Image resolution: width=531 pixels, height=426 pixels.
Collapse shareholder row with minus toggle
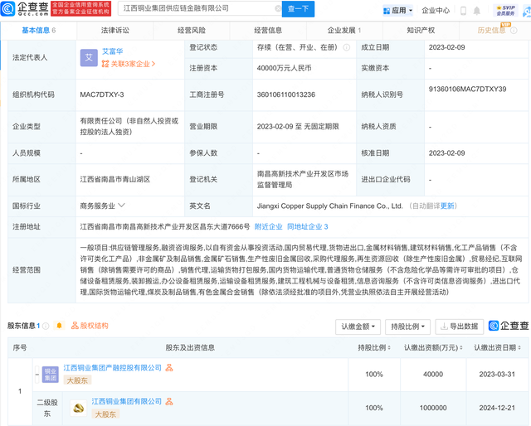[37, 375]
